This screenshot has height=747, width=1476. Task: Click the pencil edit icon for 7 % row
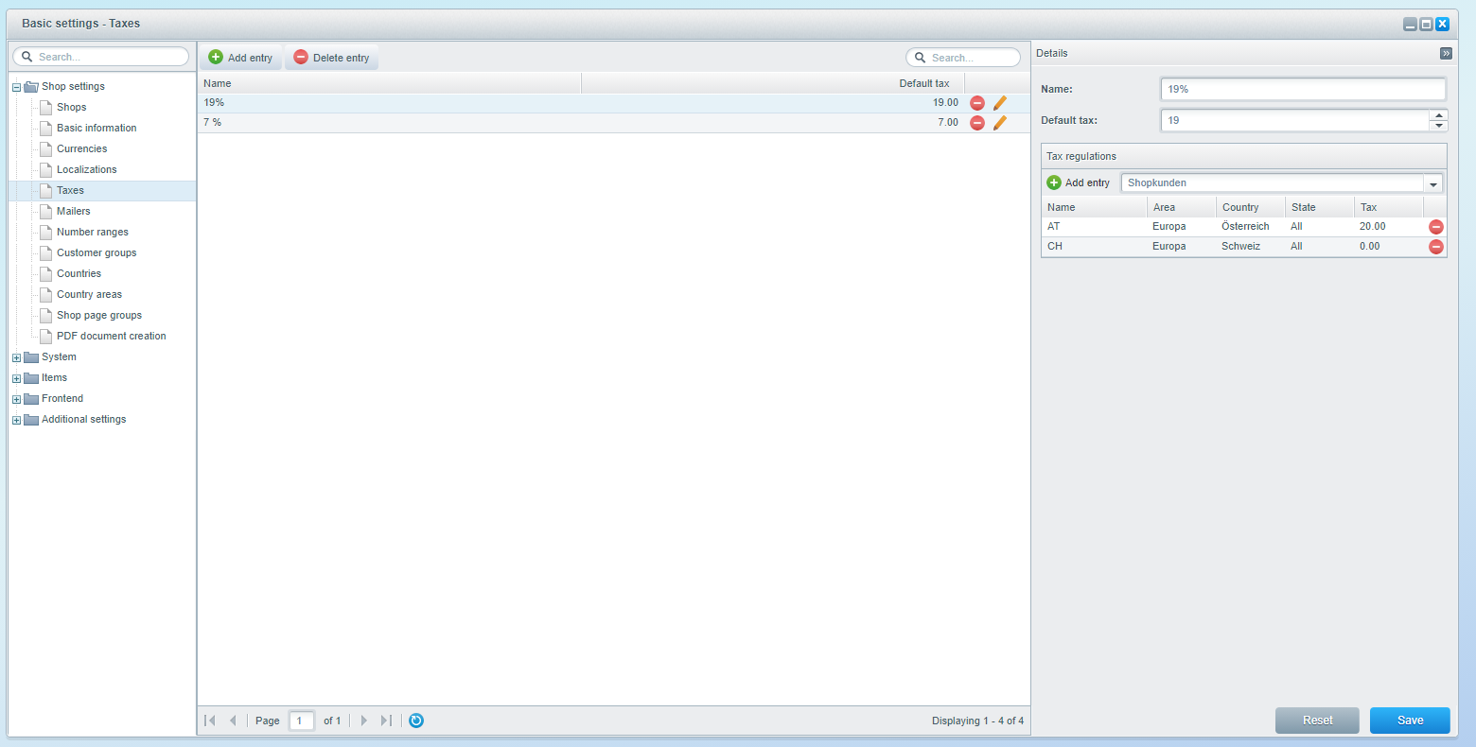tap(1000, 123)
